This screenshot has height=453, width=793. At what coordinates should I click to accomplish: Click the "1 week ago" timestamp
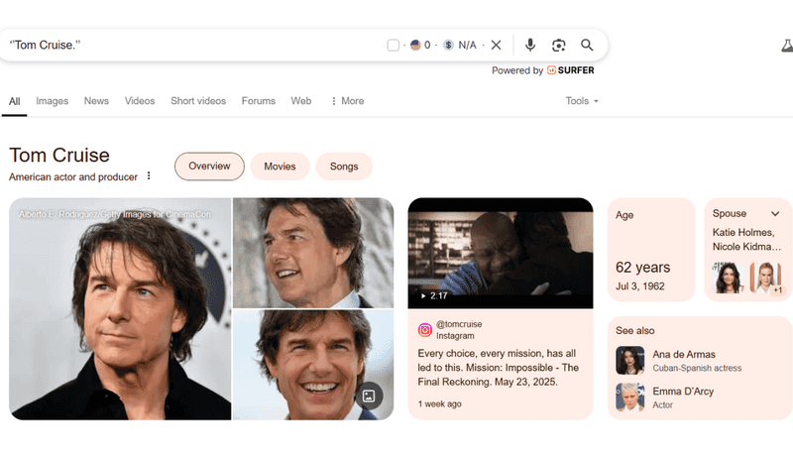coord(439,404)
